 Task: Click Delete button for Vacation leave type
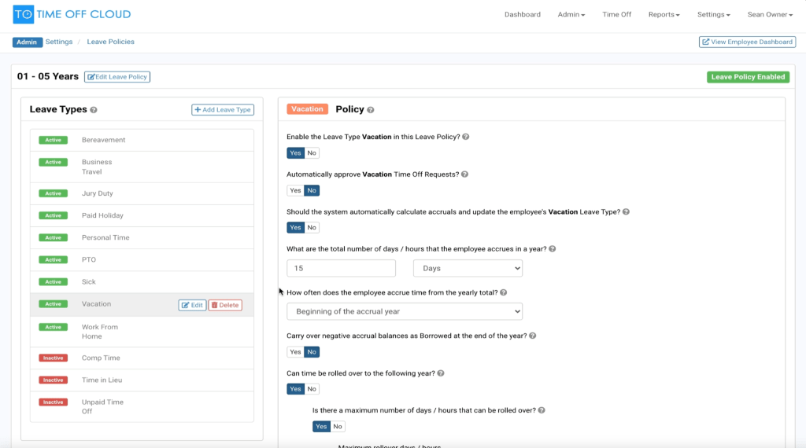[x=225, y=305]
